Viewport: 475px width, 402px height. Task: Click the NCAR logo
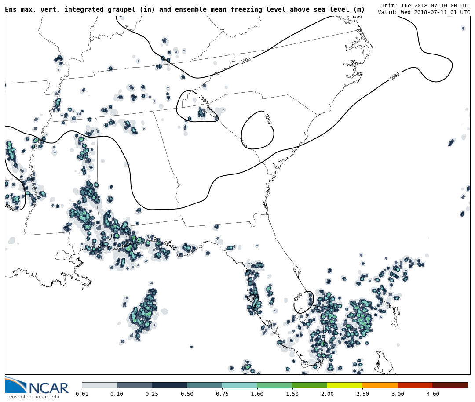point(37,385)
